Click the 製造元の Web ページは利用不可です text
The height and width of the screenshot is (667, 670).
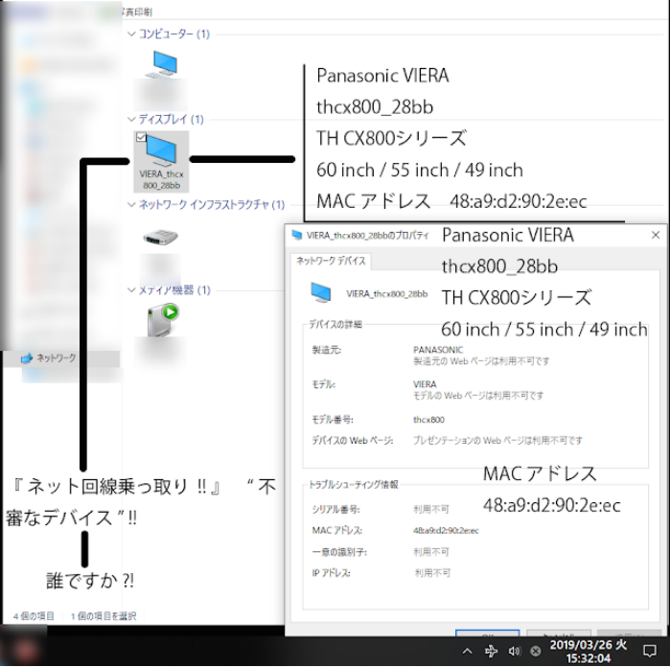481,361
